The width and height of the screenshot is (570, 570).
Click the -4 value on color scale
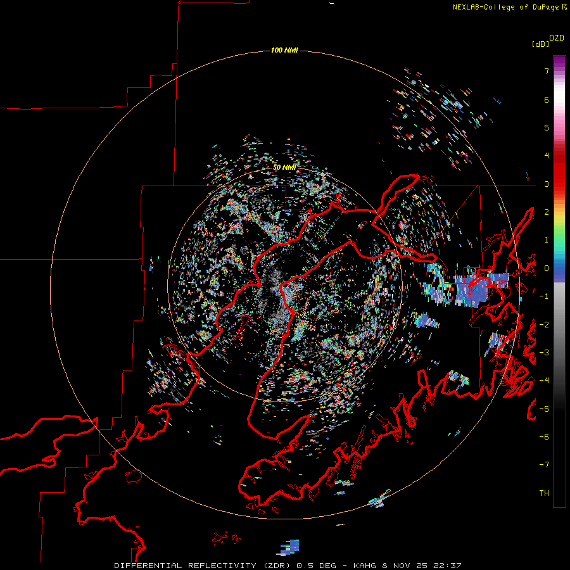pos(544,381)
